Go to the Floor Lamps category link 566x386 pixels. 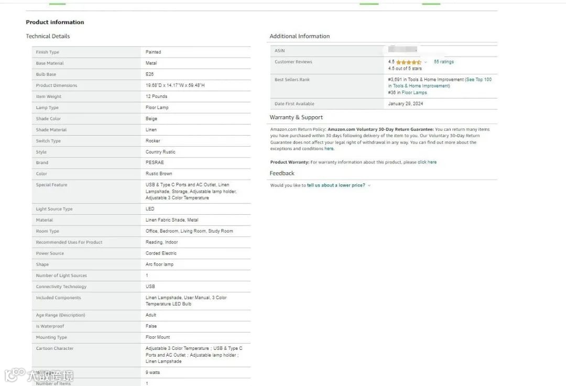pos(414,93)
